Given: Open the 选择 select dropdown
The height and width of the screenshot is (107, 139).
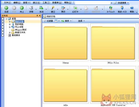Looking at the screenshot, I should pyautogui.click(x=84, y=21).
